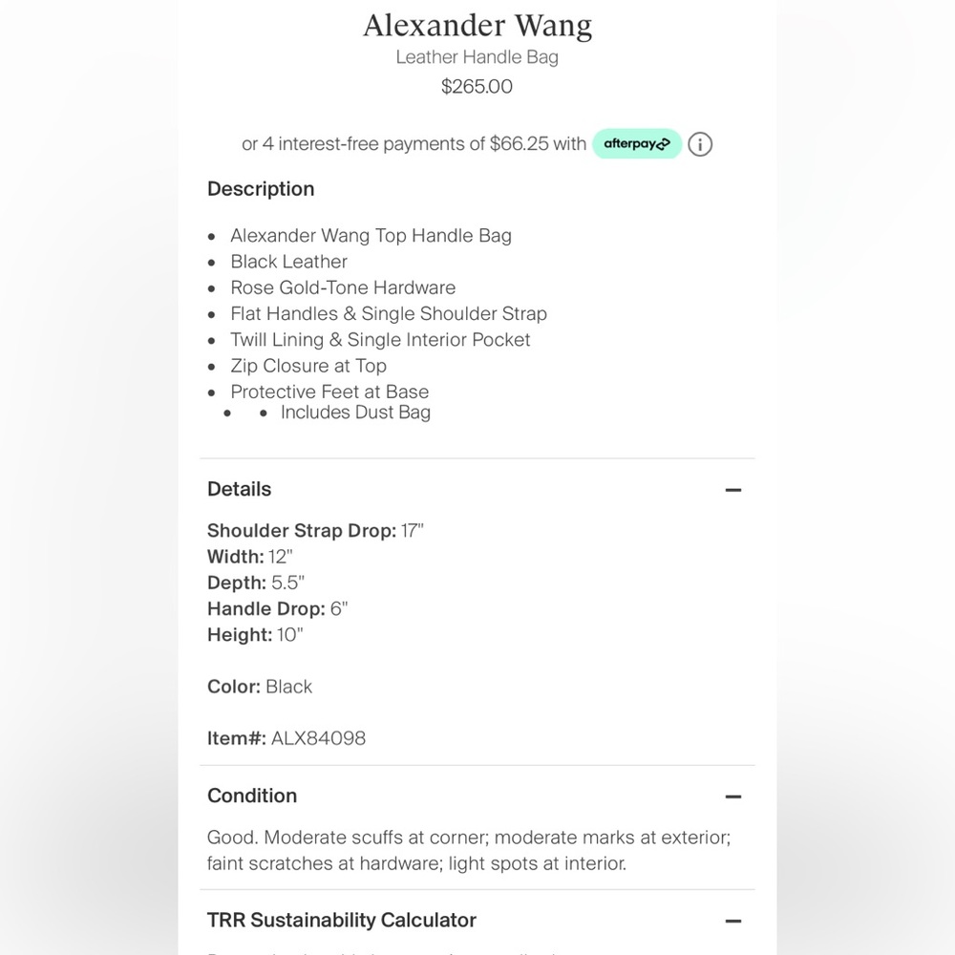Viewport: 955px width, 955px height.
Task: Collapse the Condition section minus icon
Action: point(733,796)
